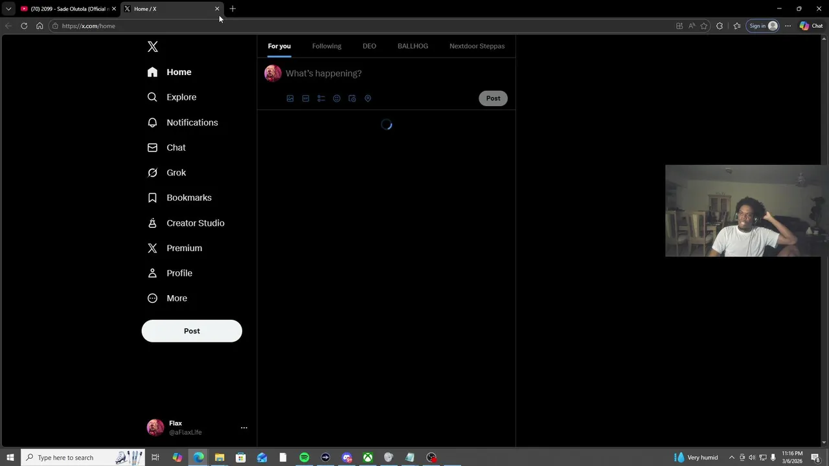829x466 pixels.
Task: Open a new browser tab
Action: pos(233,9)
